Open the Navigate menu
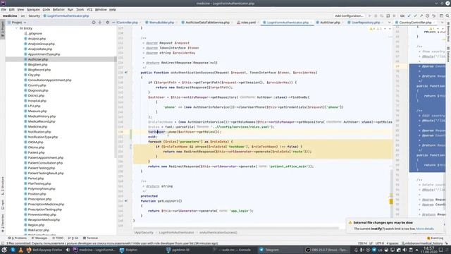451x254 pixels. (x=33, y=9)
